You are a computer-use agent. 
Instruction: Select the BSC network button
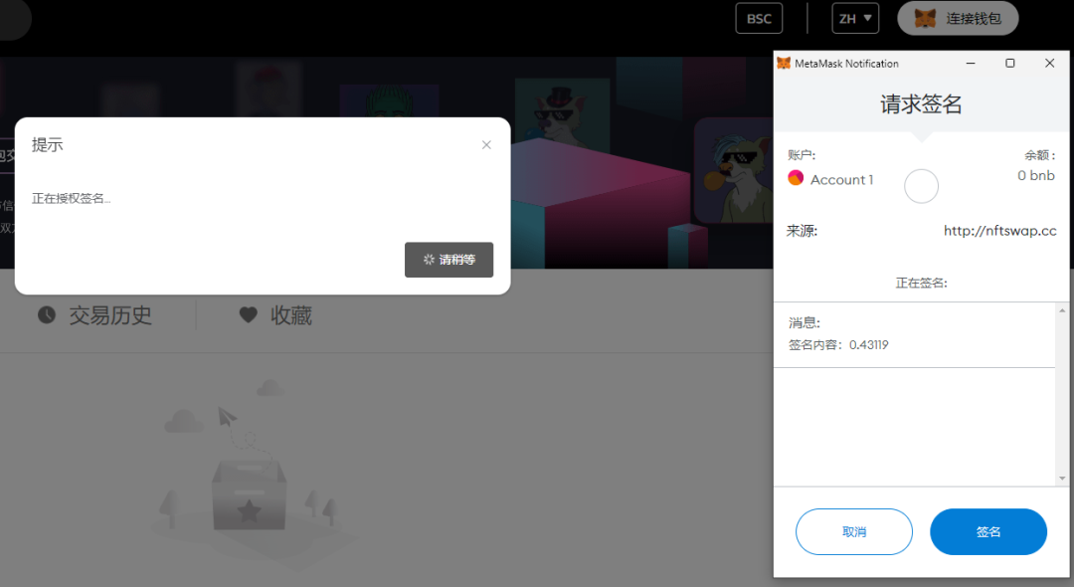(759, 18)
